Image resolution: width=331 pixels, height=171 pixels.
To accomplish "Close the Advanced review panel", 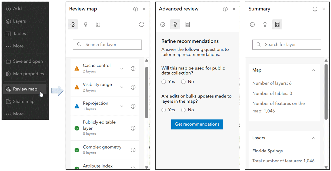I will (234, 9).
